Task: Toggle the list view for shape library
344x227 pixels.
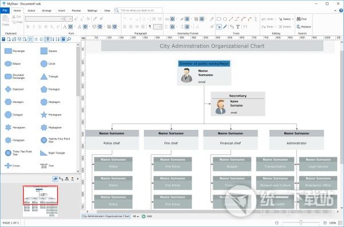Action: (36, 39)
